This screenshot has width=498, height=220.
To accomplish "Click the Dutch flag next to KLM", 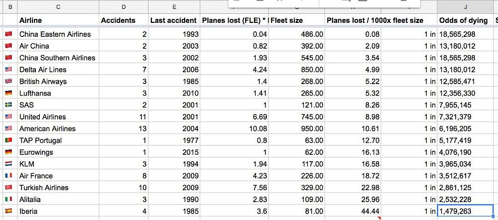I will pyautogui.click(x=8, y=164).
